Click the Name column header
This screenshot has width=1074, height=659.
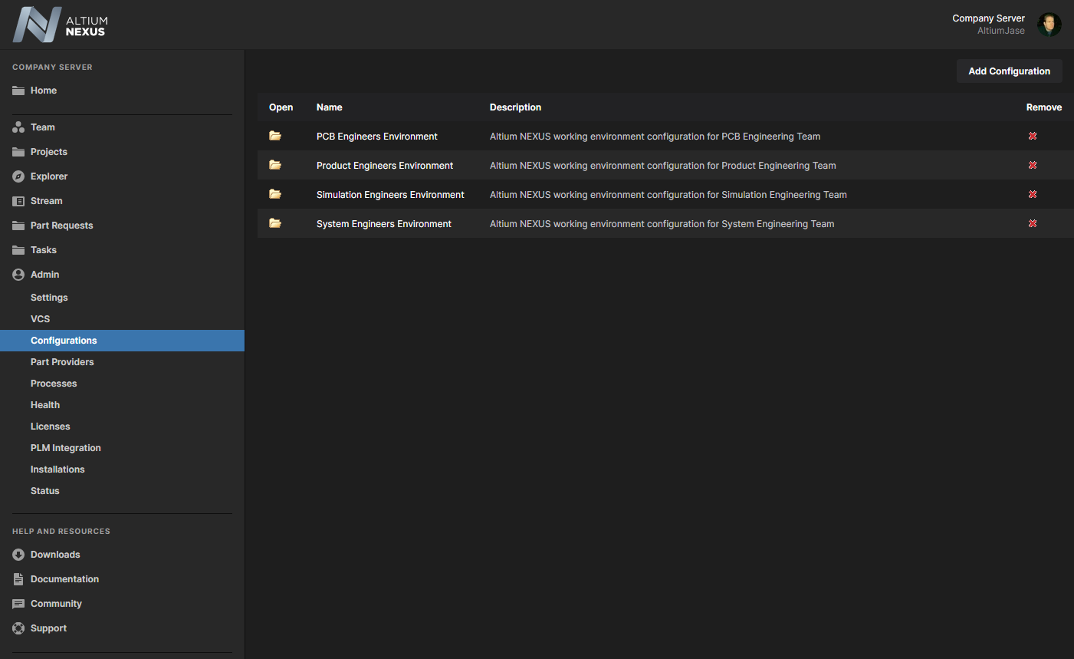coord(330,107)
